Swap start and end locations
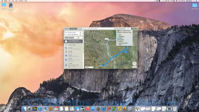 [x=82, y=33]
